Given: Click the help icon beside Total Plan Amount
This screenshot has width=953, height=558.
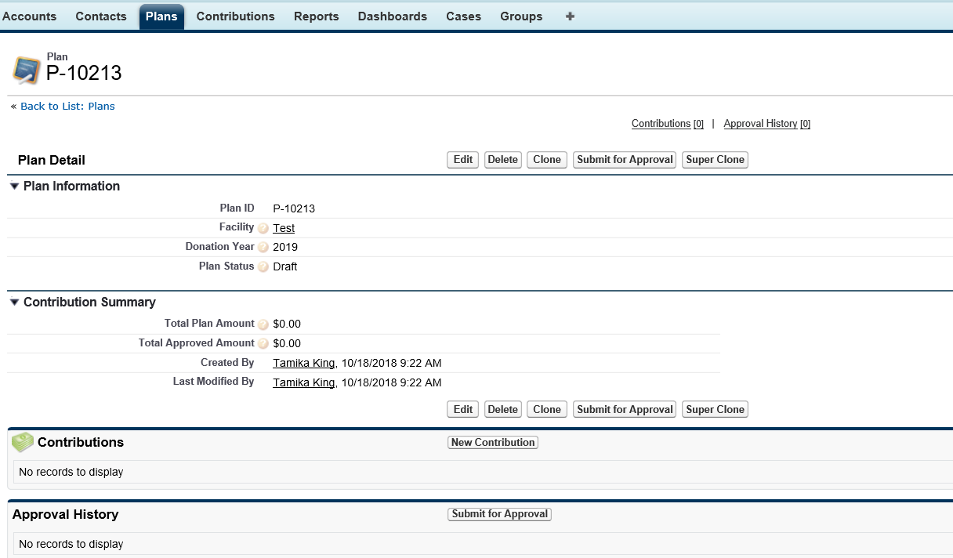Looking at the screenshot, I should (x=263, y=324).
